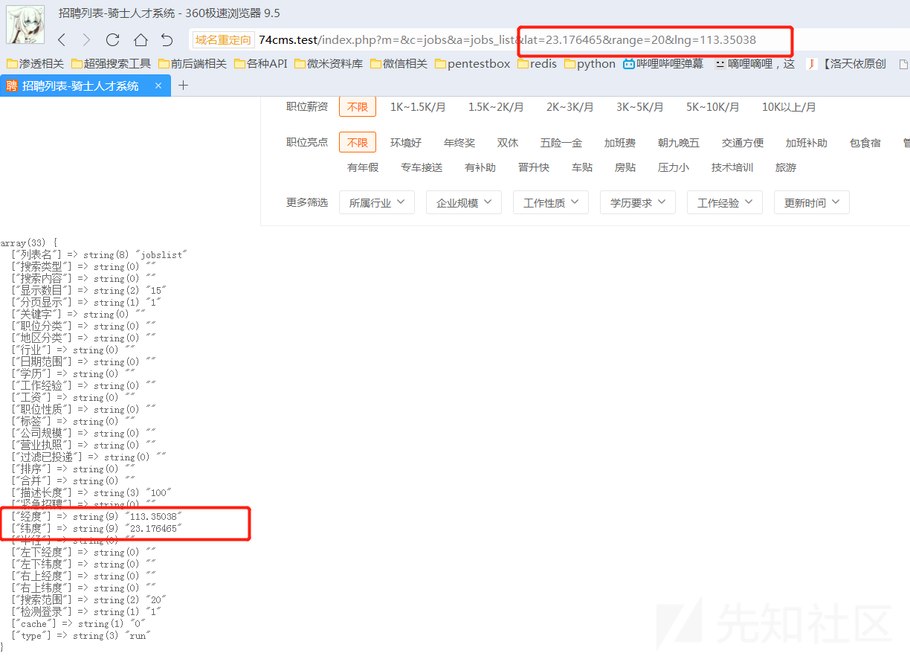910x656 pixels.
Task: Open the pentestbox bookmark folder
Action: coord(472,64)
